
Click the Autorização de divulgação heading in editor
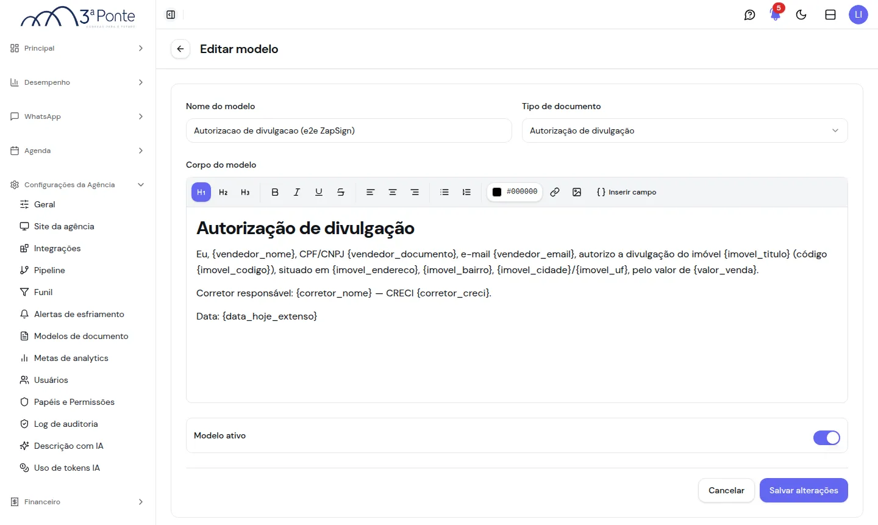click(305, 228)
